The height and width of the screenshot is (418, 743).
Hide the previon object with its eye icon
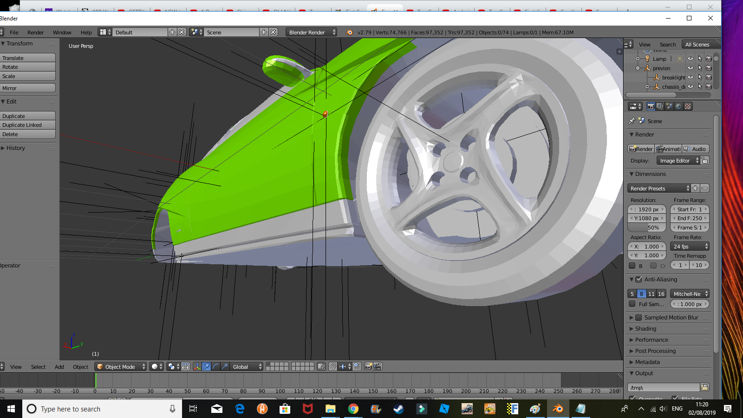[691, 68]
